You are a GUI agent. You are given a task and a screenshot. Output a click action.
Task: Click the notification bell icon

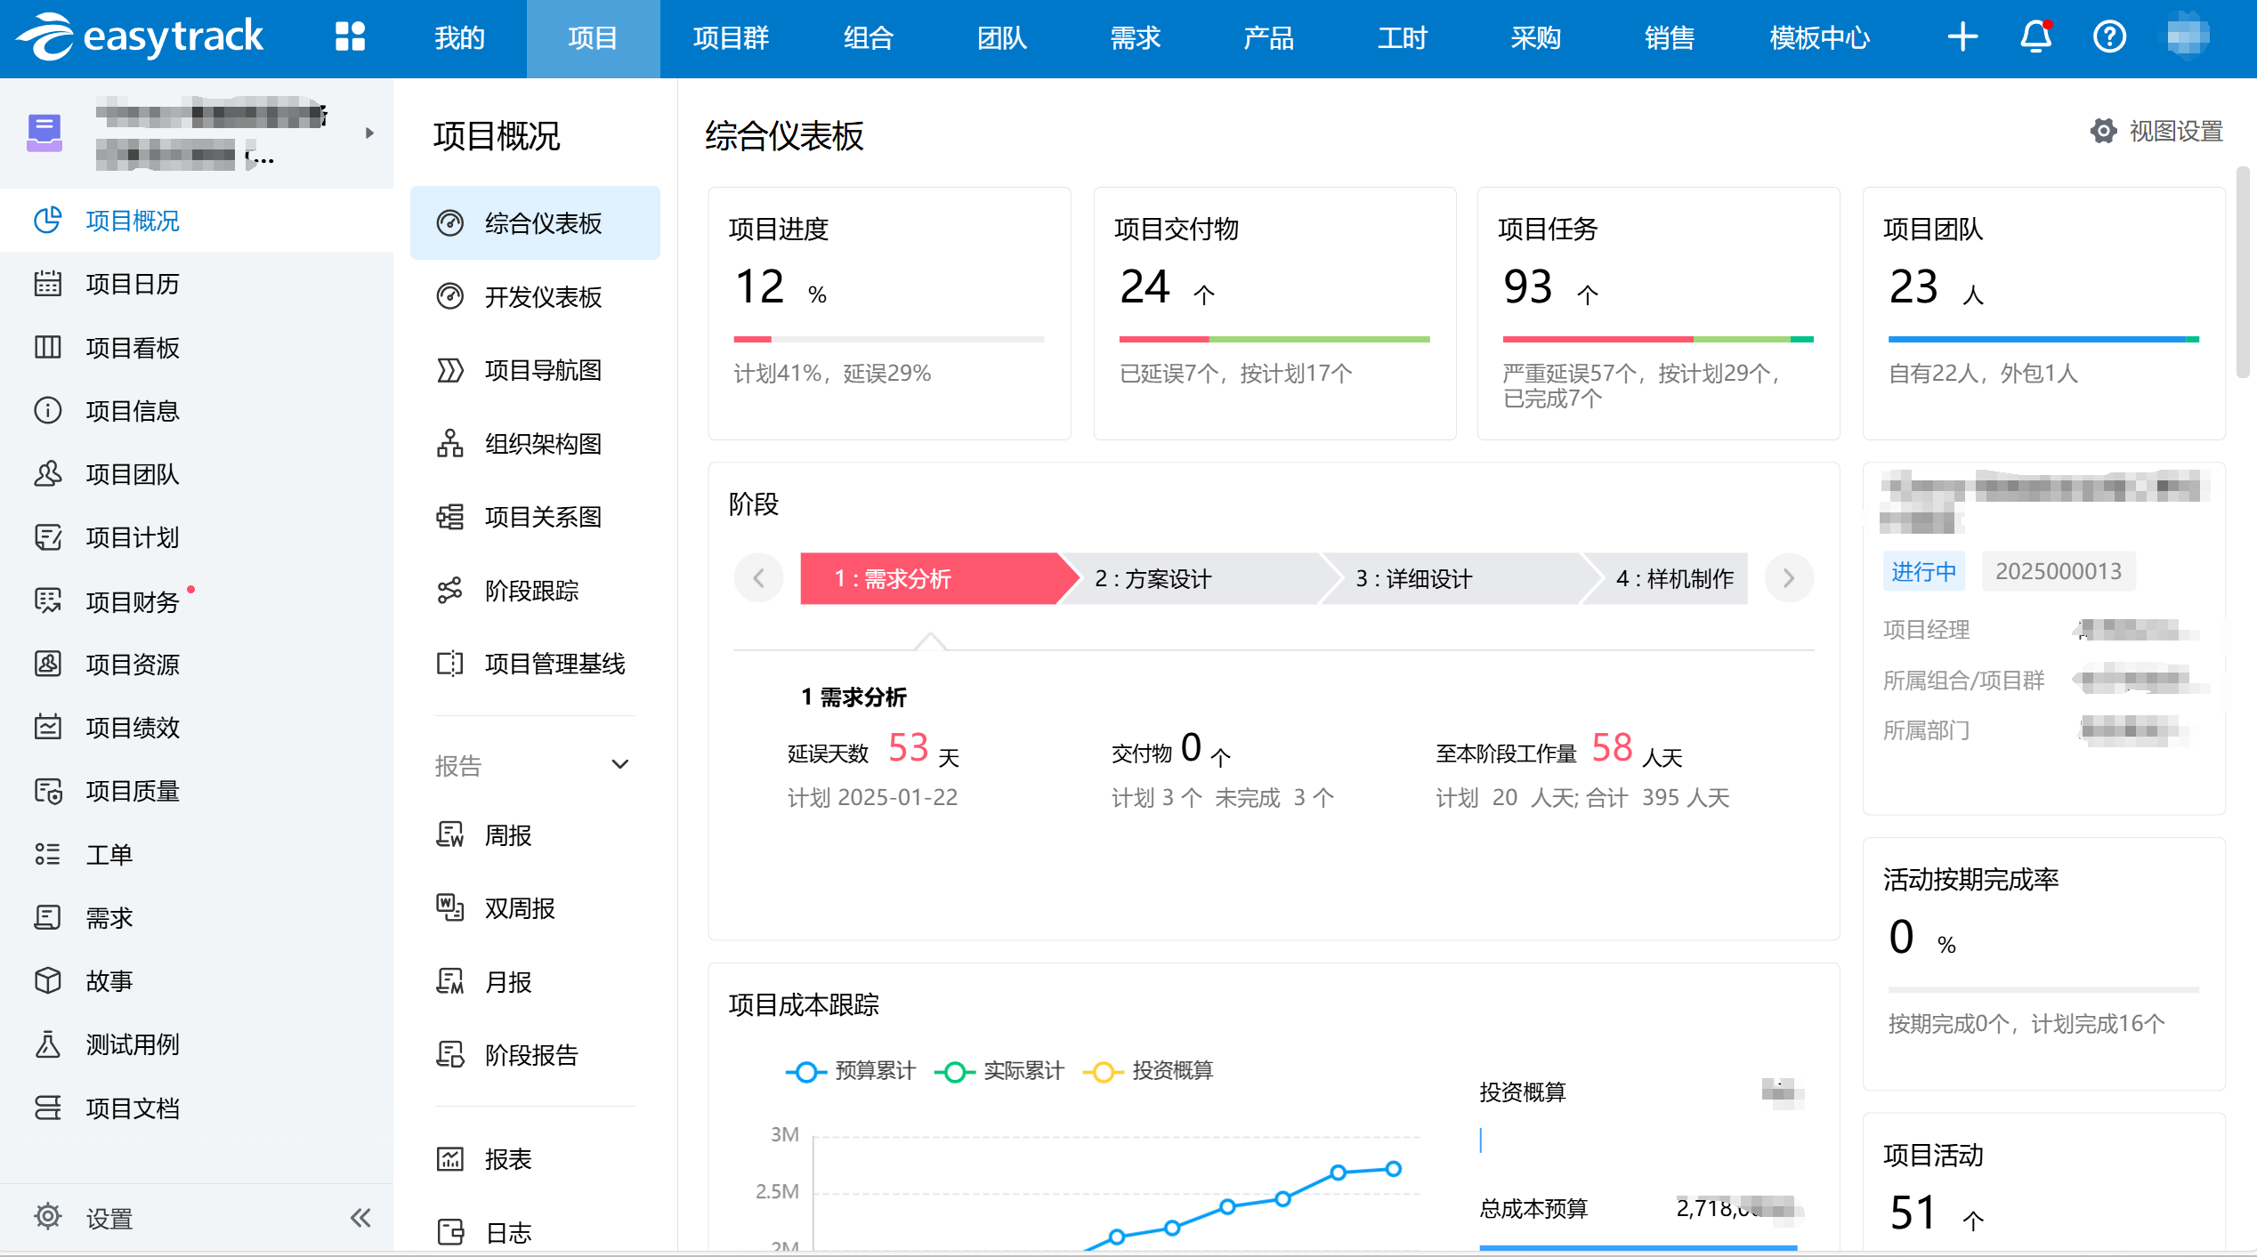pos(2035,37)
